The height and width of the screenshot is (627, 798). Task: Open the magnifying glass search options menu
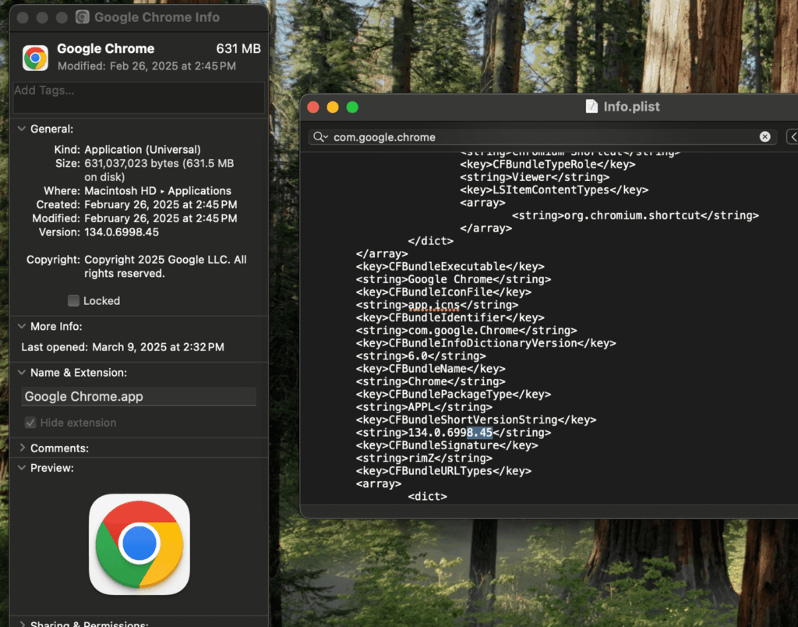(x=320, y=137)
